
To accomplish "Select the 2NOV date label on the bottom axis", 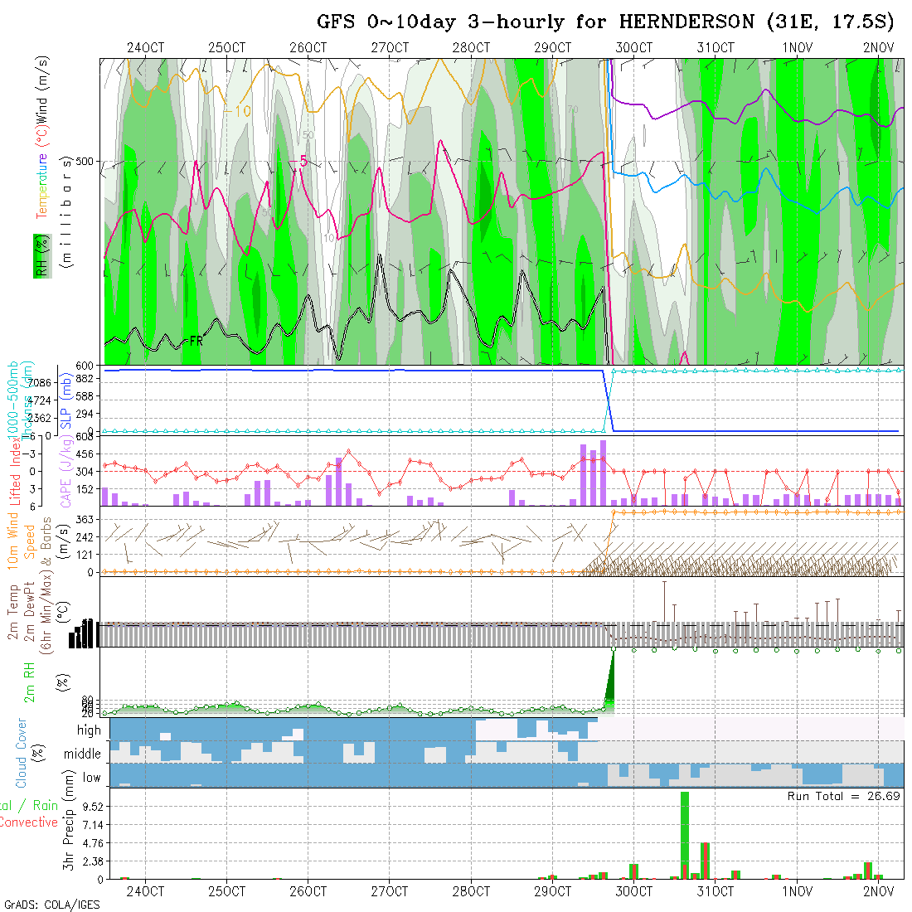I will [878, 892].
